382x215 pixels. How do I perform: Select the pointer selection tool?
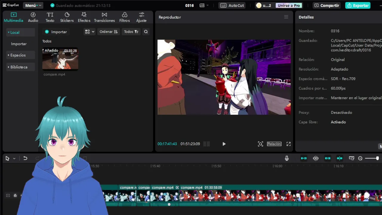(x=7, y=159)
